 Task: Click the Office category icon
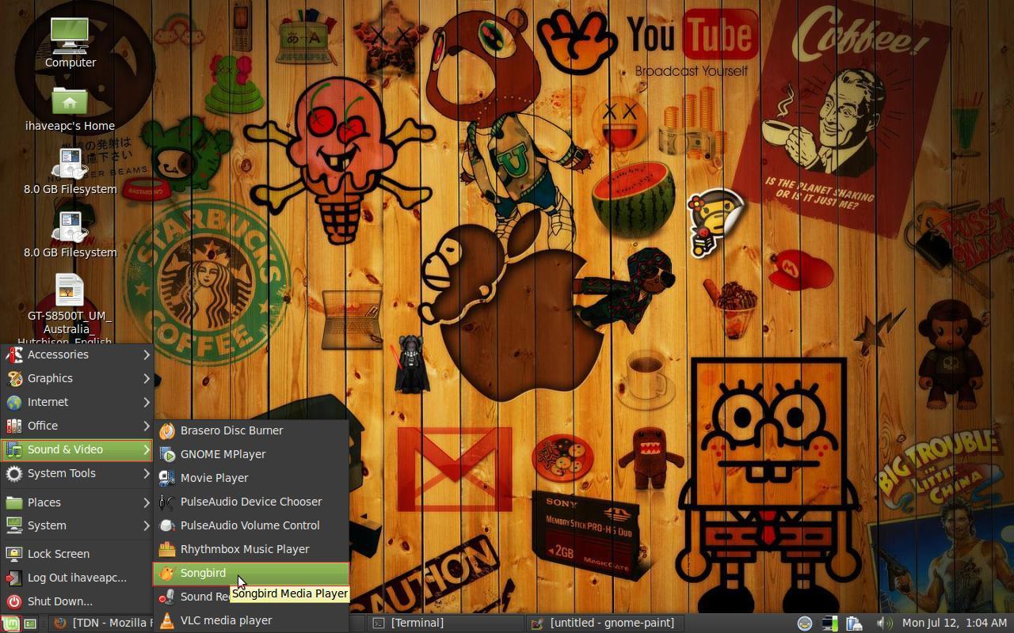coord(13,426)
